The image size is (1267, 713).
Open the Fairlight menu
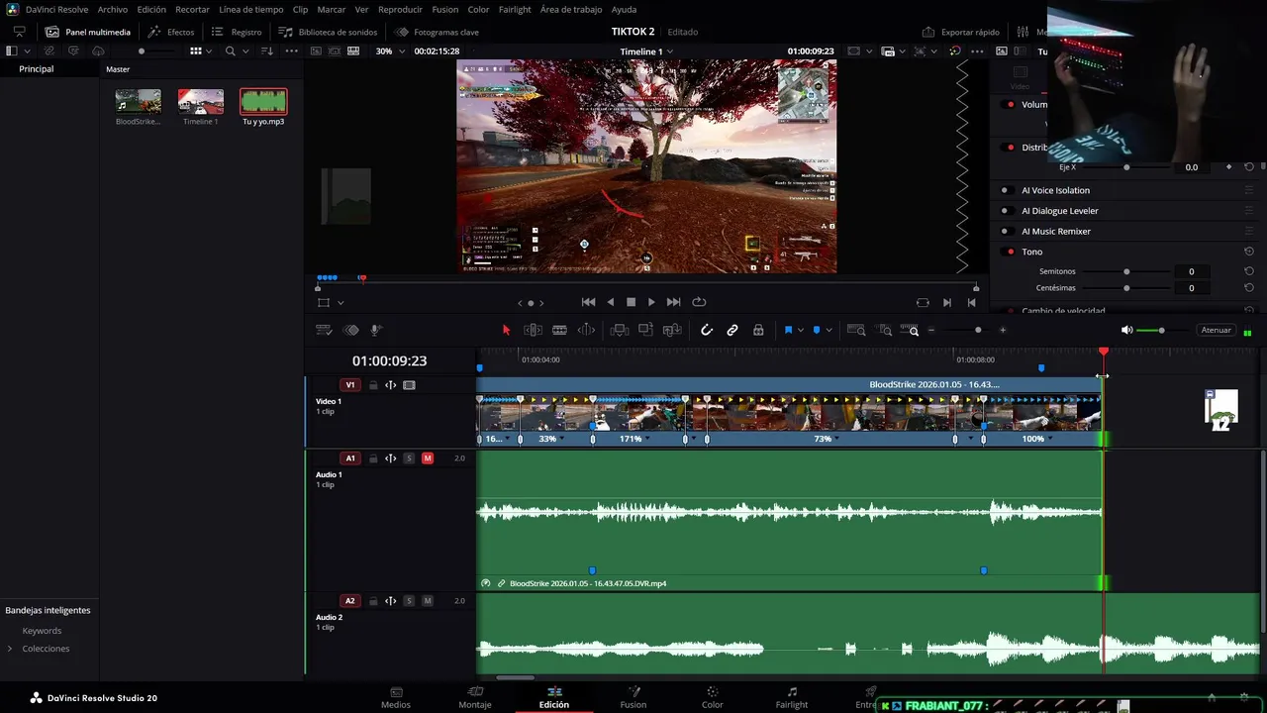point(515,9)
